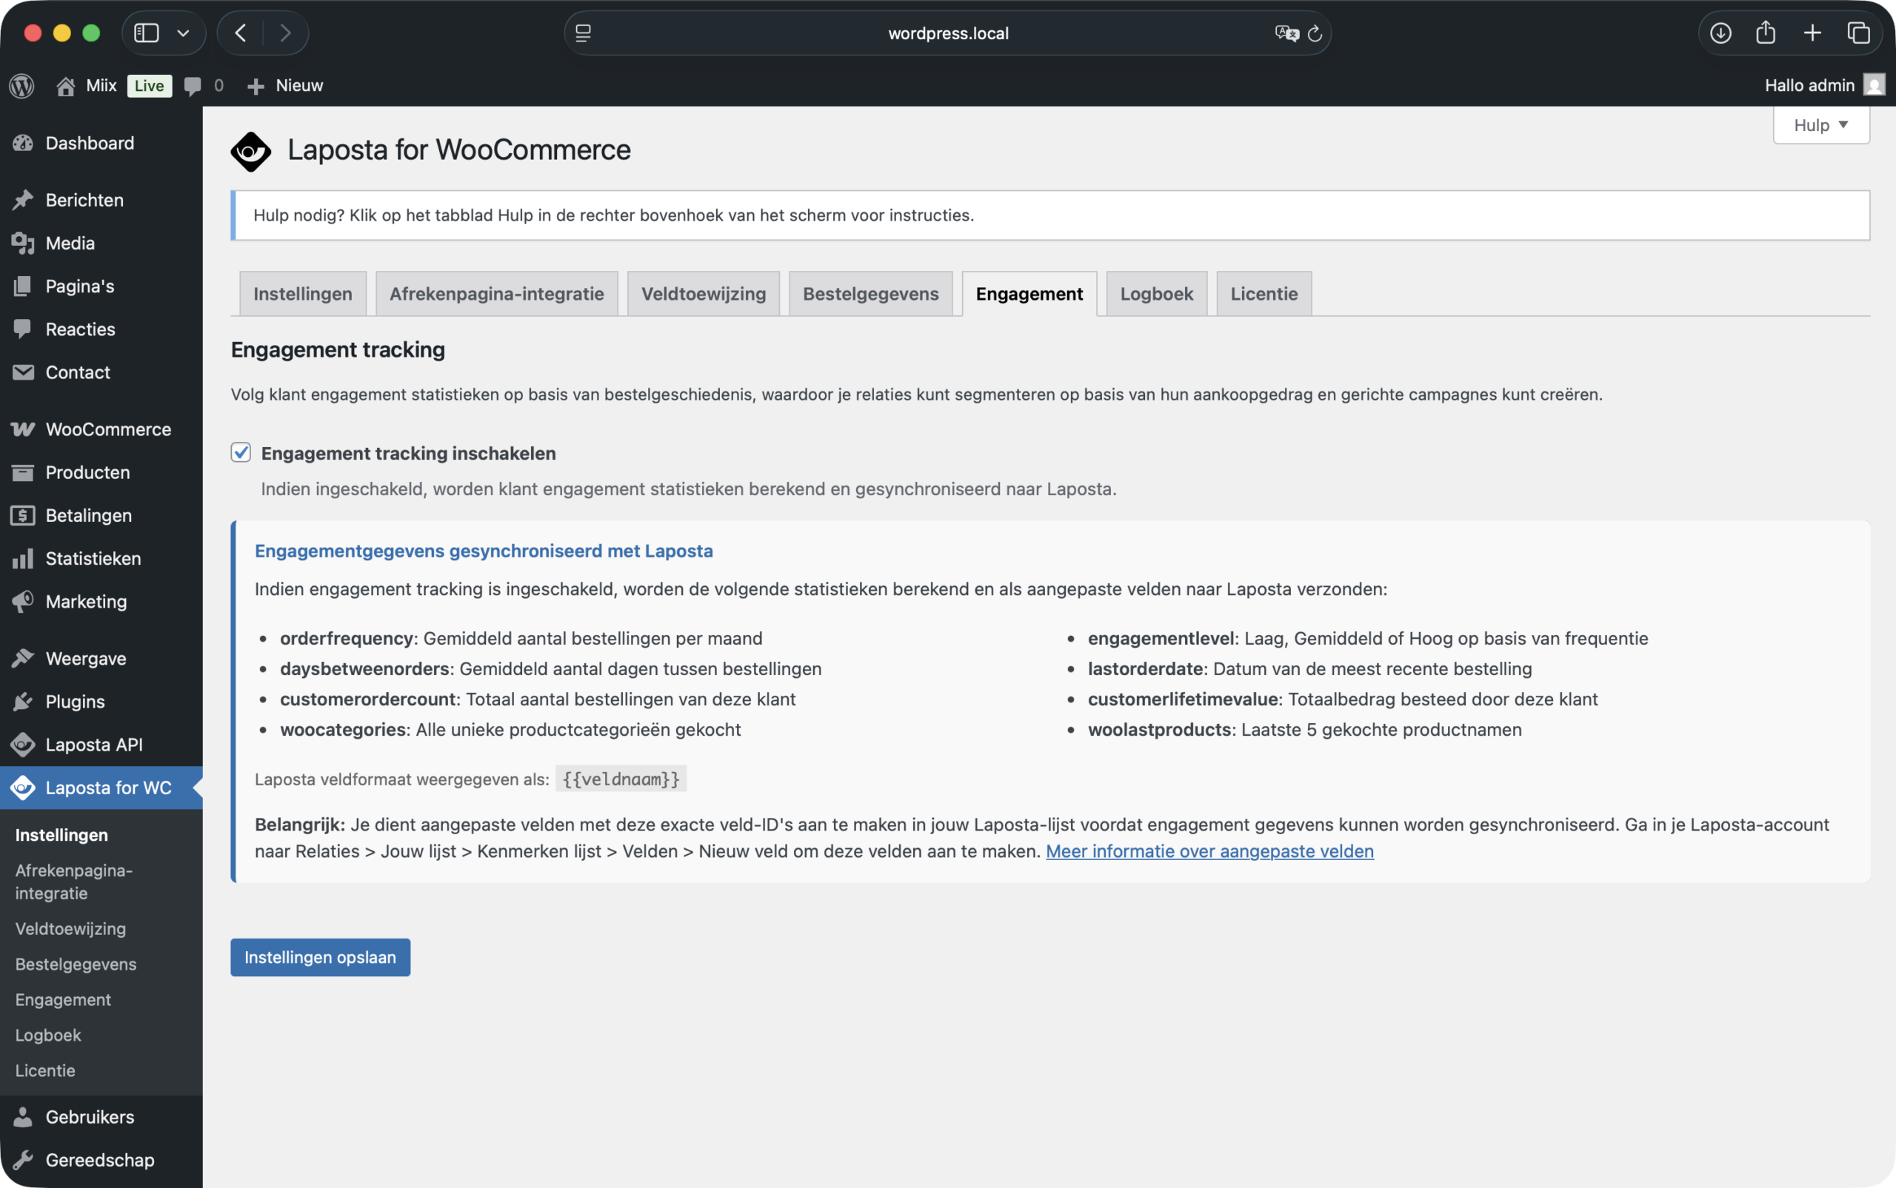Open Gebruikers via the users icon
Image resolution: width=1896 pixels, height=1188 pixels.
tap(23, 1116)
